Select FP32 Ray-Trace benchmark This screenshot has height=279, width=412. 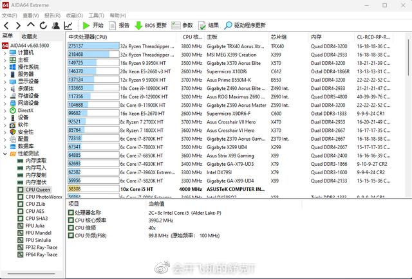[41, 248]
